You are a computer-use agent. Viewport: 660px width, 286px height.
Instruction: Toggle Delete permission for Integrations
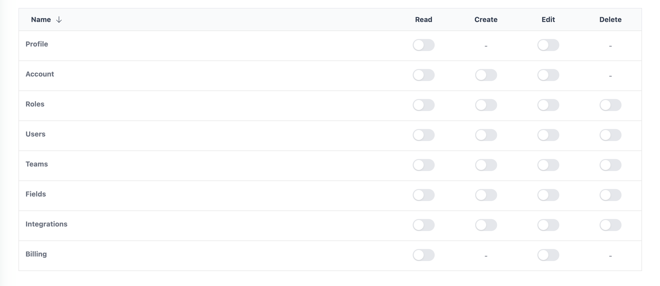610,225
